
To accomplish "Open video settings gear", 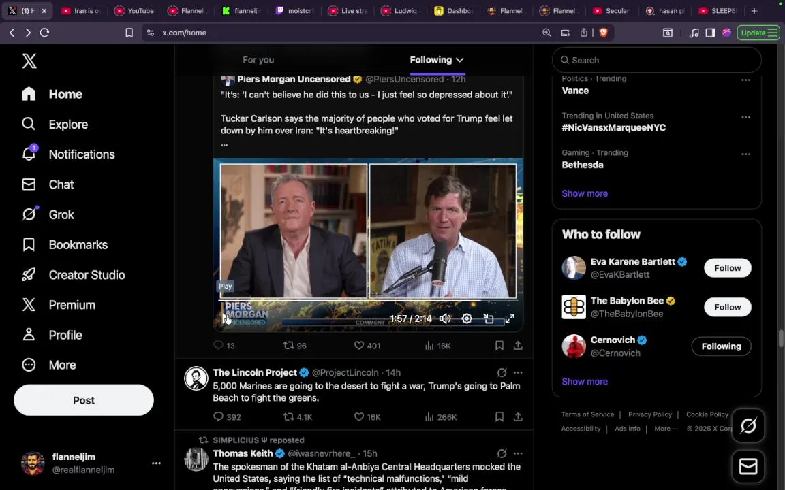I will point(467,318).
